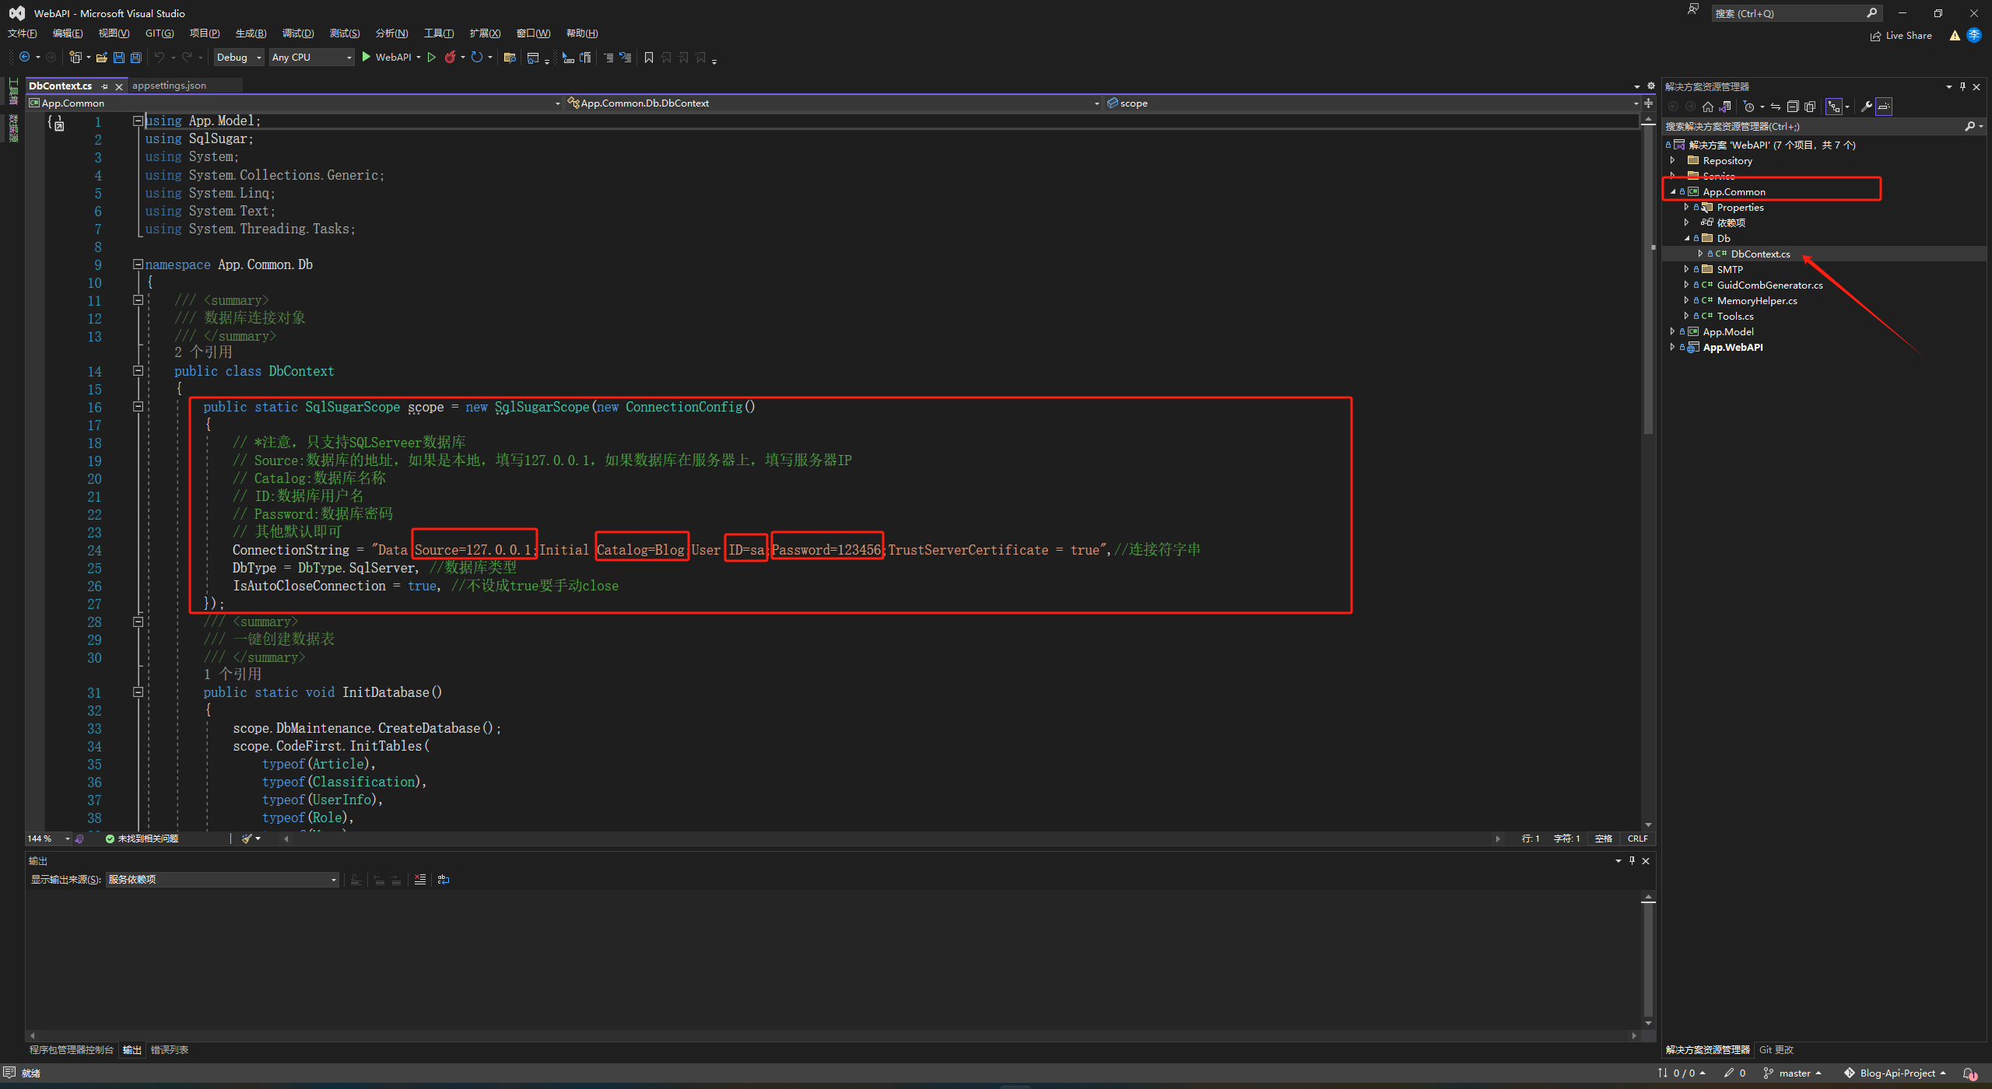Select GuidCombGenerator.cs in Solution Explorer
The image size is (1992, 1089).
click(1769, 285)
